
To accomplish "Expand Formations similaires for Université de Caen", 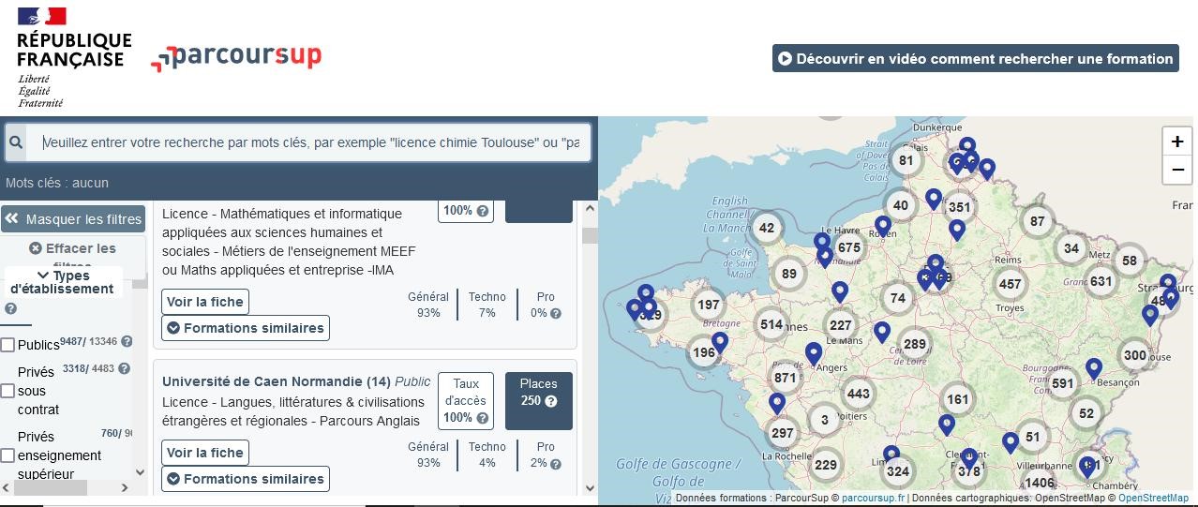I will [246, 479].
